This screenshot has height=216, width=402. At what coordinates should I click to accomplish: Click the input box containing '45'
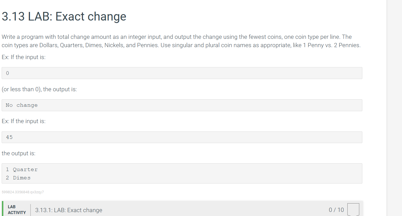click(x=182, y=137)
